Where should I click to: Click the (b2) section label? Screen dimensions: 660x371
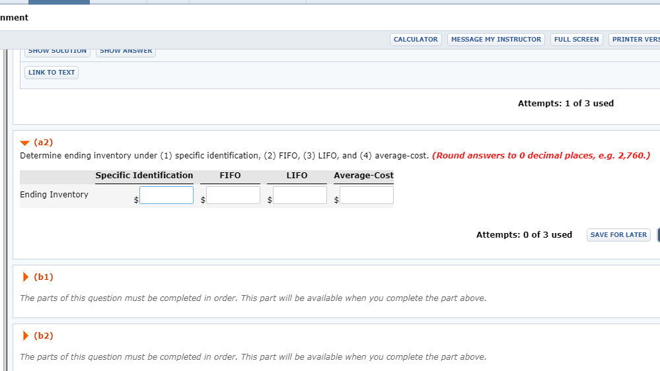(44, 335)
